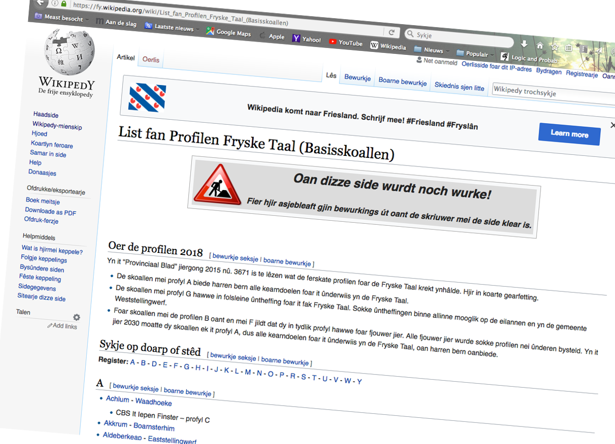
Task: Open the Registrearje link
Action: 582,74
